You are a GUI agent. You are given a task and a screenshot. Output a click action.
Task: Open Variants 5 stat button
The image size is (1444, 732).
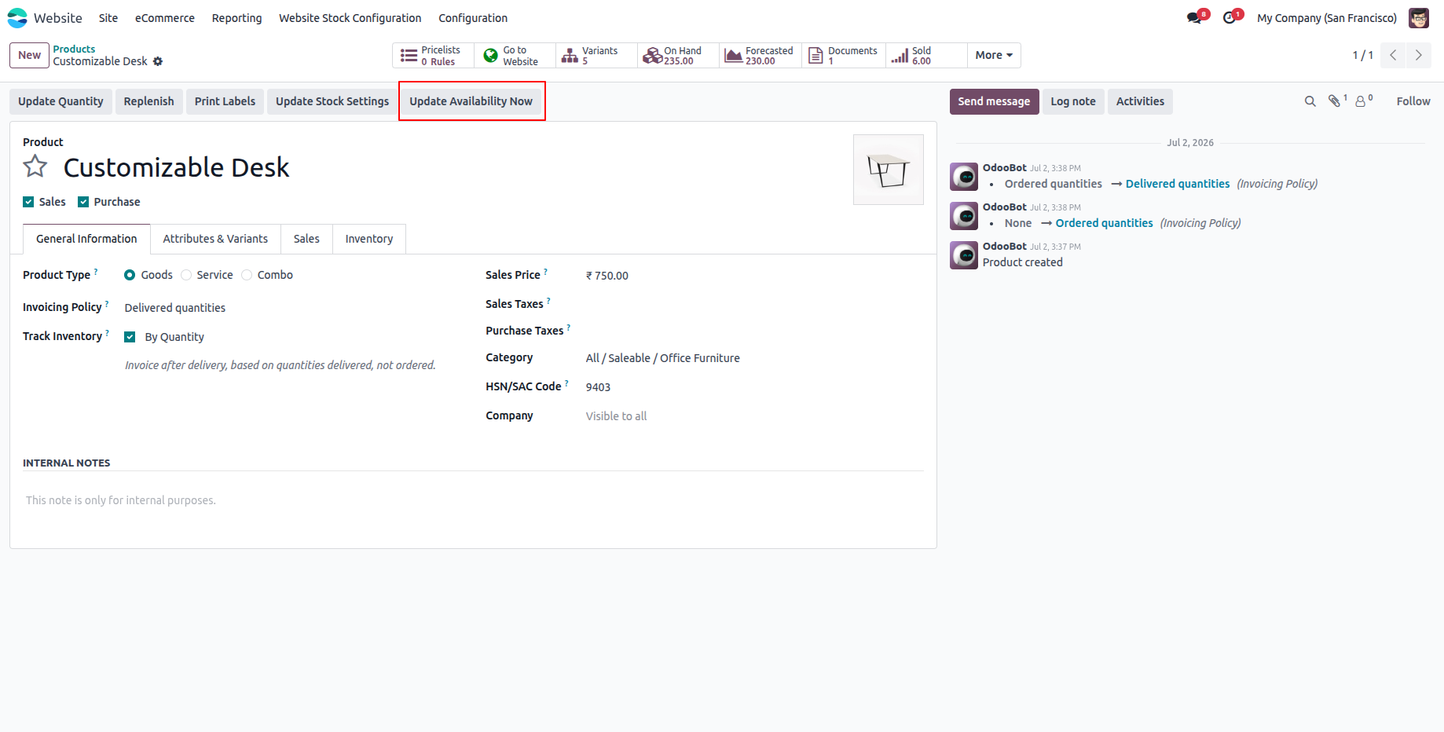[x=596, y=56]
